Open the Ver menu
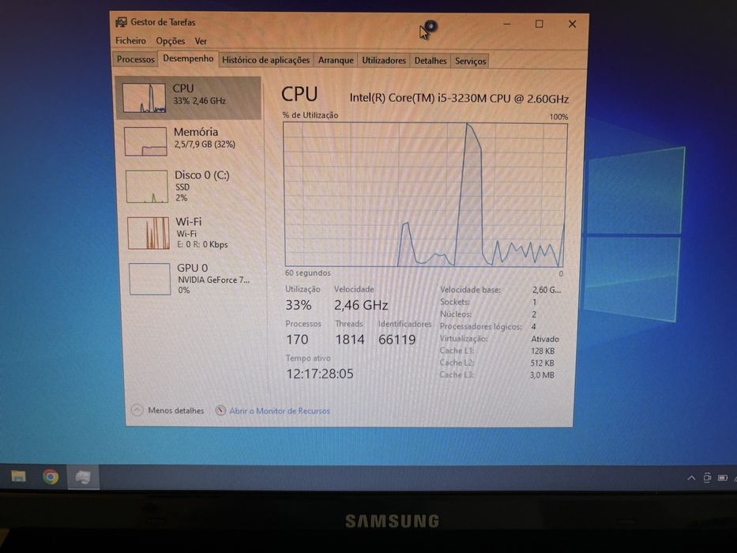Image resolution: width=737 pixels, height=553 pixels. 201,41
